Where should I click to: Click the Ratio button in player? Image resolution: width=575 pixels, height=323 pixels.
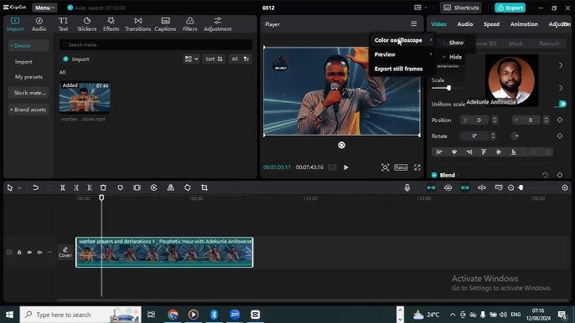tap(401, 167)
